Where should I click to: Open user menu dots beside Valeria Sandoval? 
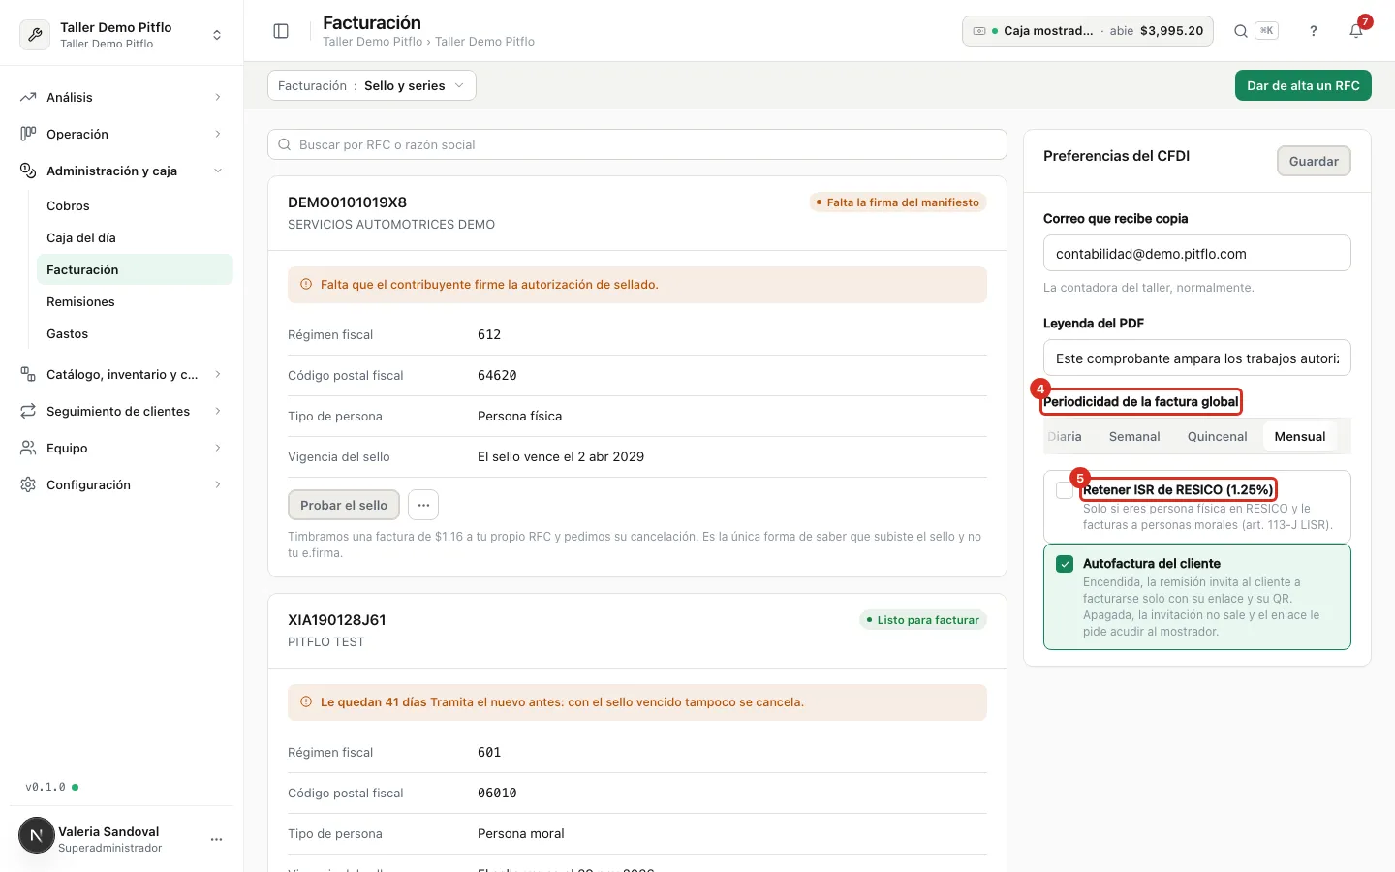[216, 839]
